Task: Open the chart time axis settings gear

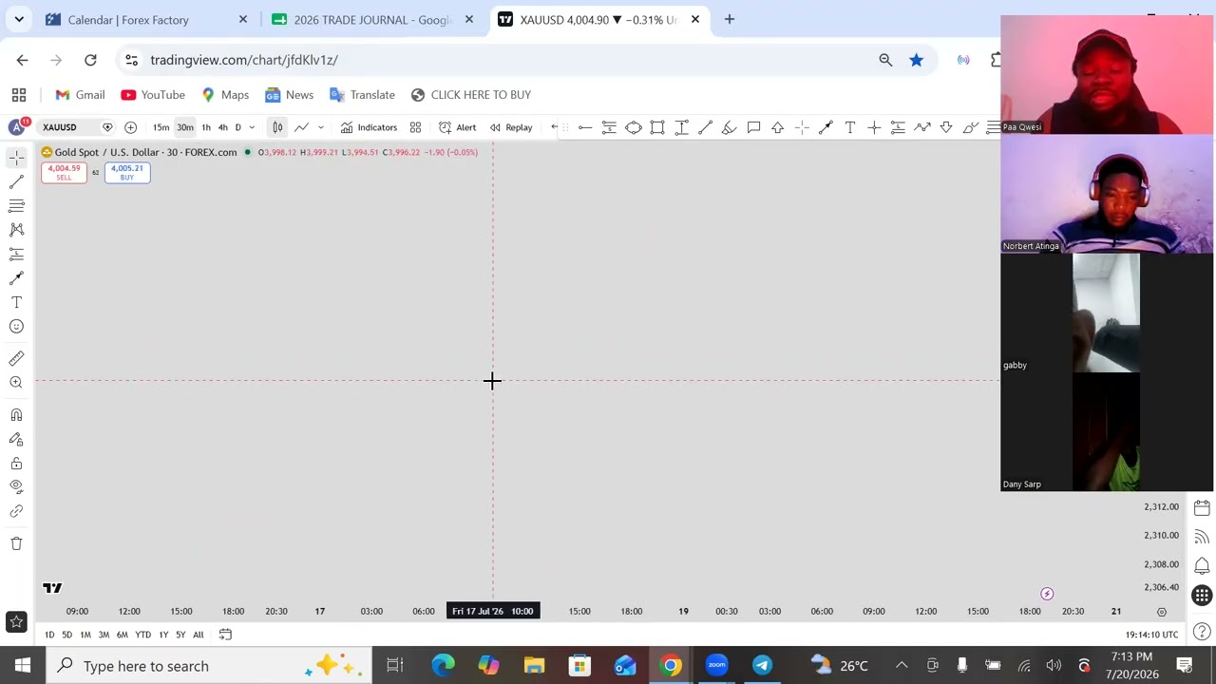Action: [1161, 612]
